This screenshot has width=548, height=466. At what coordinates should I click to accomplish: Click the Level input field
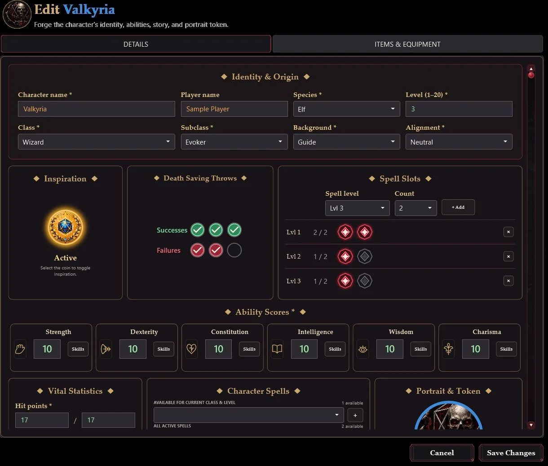pyautogui.click(x=459, y=109)
